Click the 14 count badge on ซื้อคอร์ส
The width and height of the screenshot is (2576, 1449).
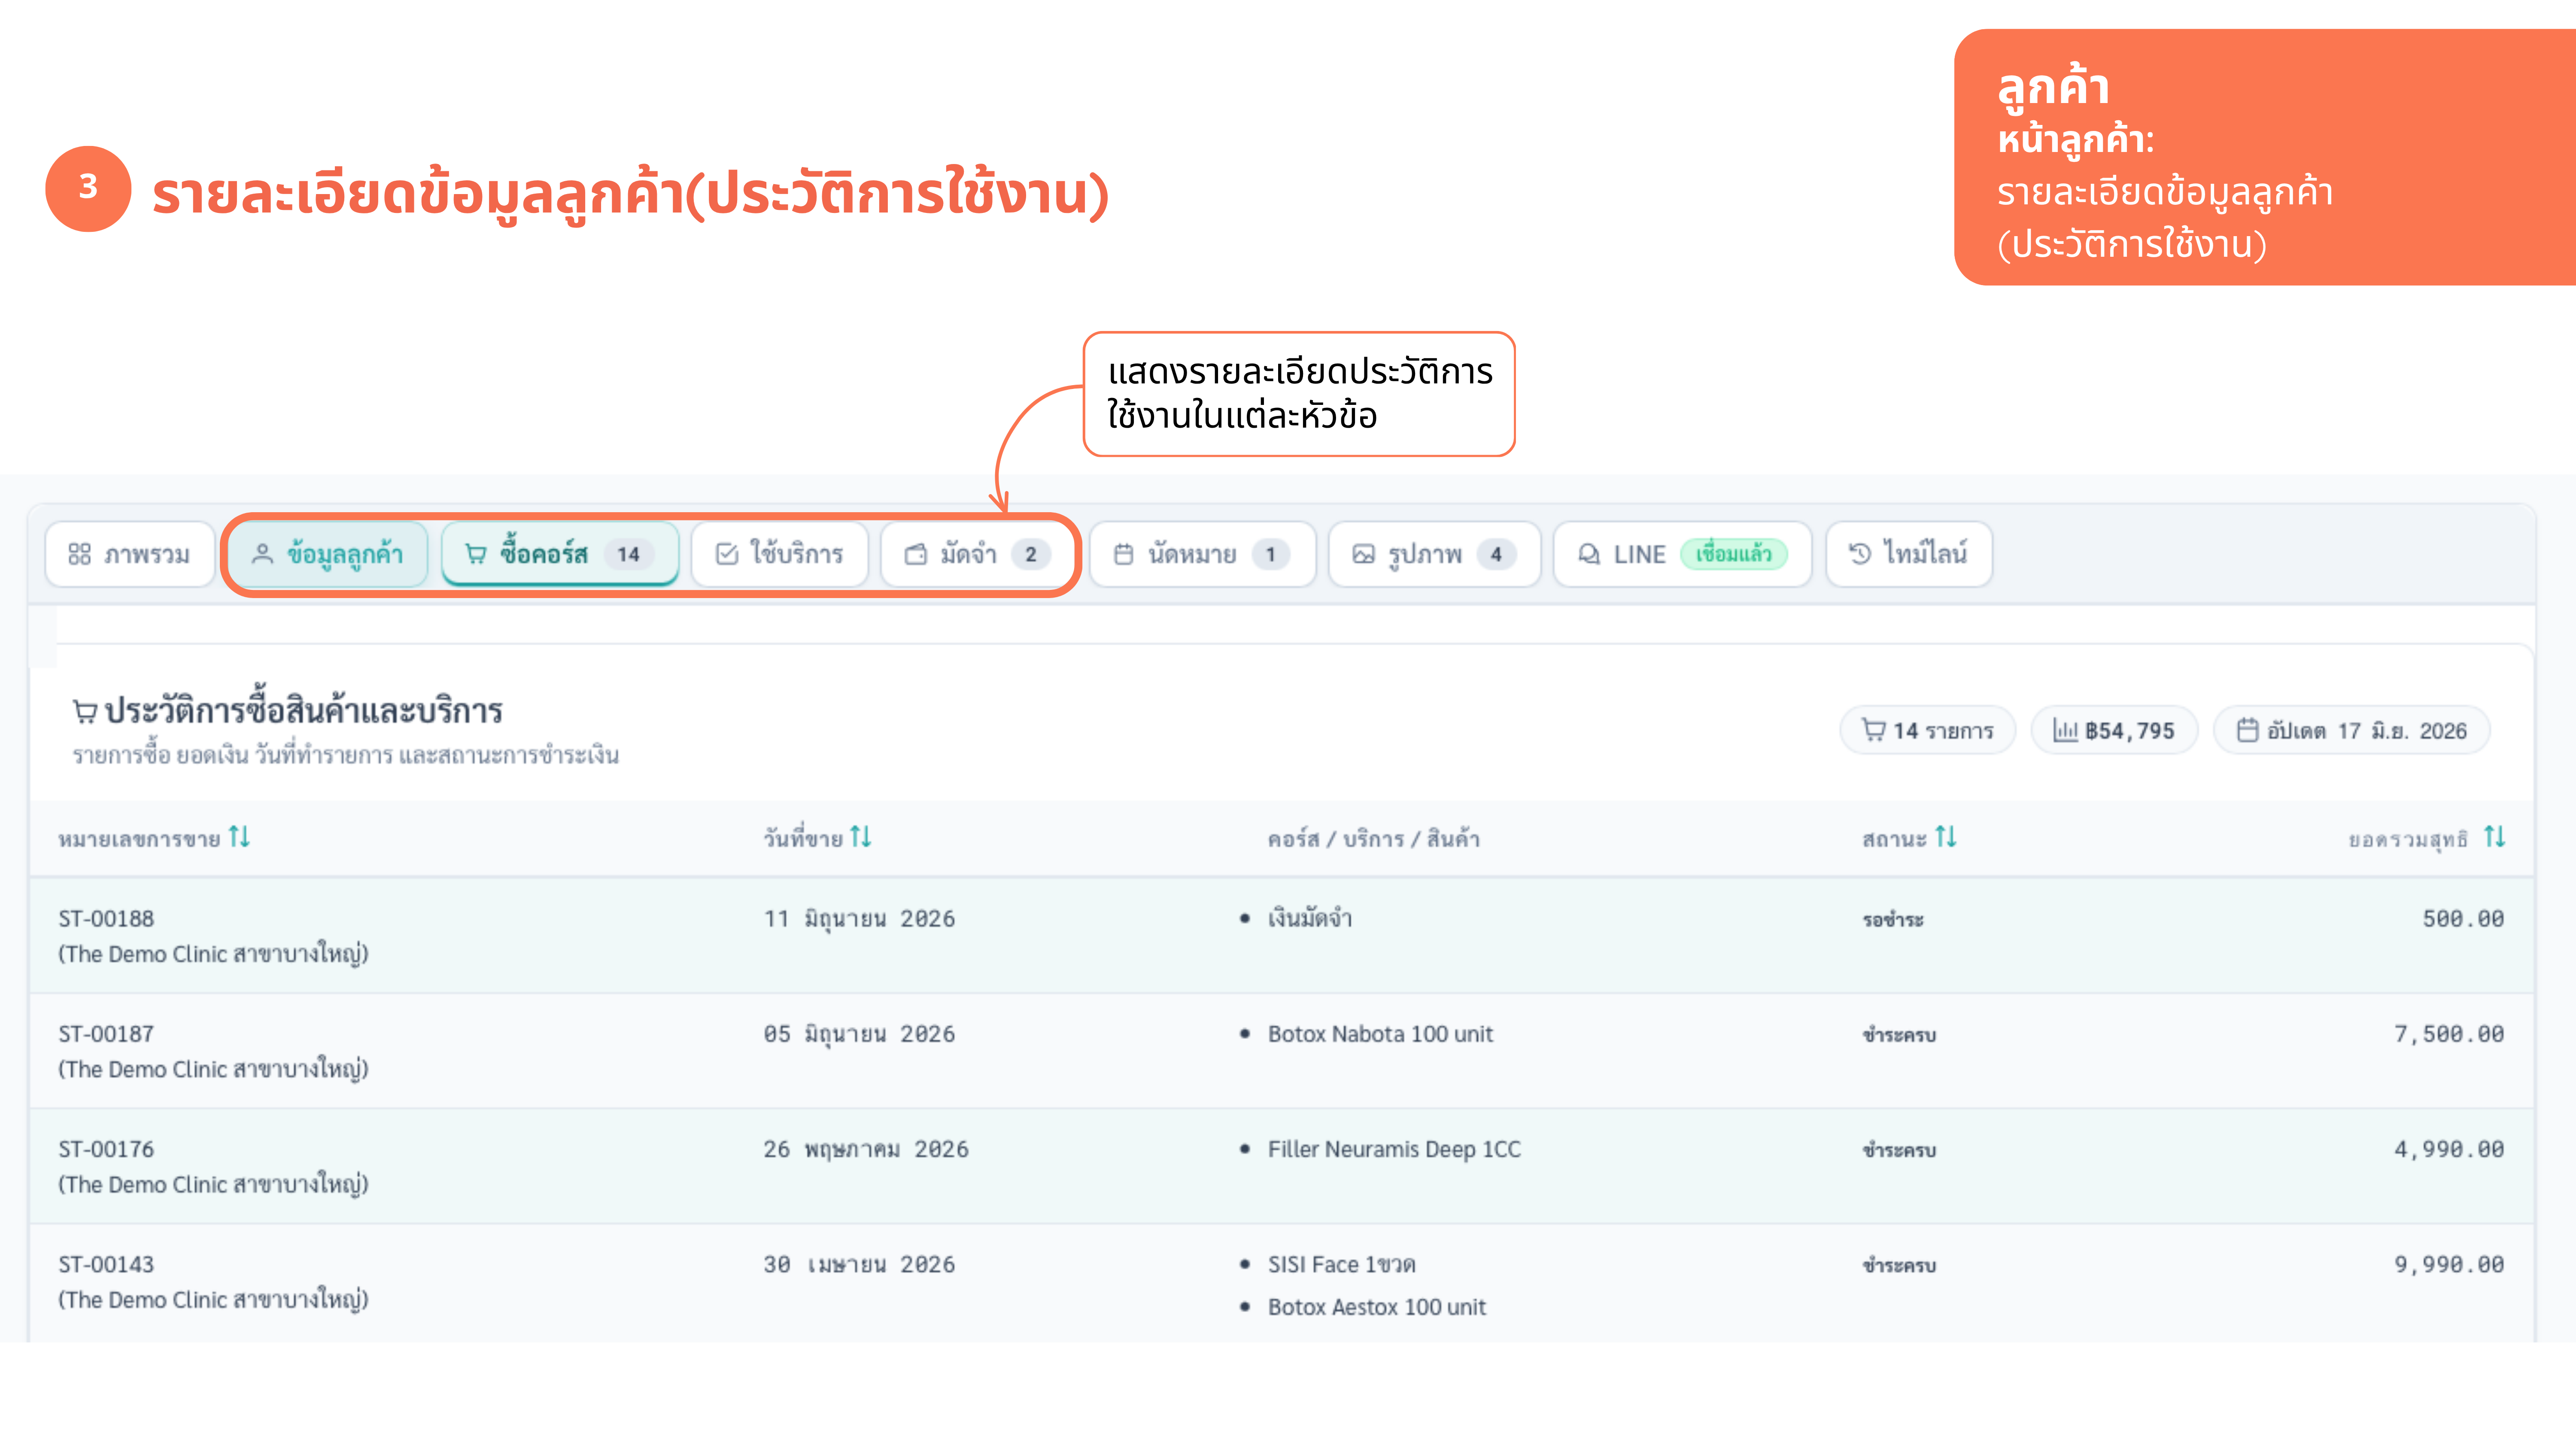628,554
